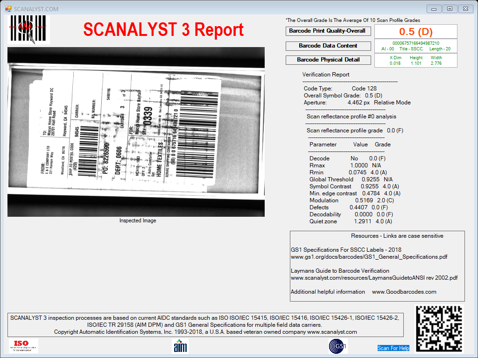
Task: Maximize the SCANALYST.COM window
Action: tap(450, 9)
